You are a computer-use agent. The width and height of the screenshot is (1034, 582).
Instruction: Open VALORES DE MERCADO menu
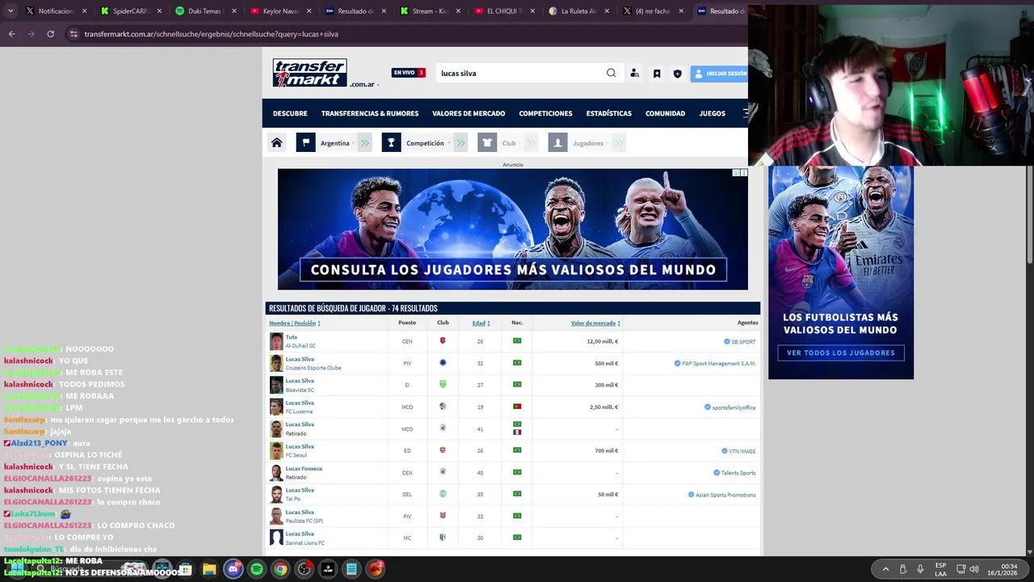point(469,113)
